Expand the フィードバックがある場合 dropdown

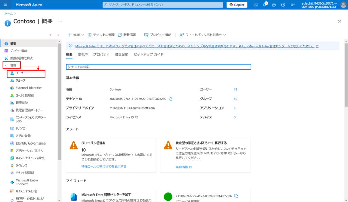[203, 35]
